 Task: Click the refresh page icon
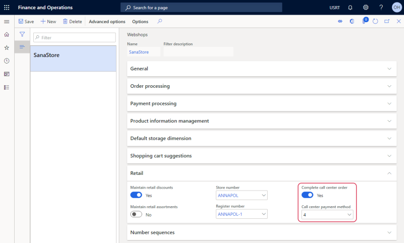coord(375,21)
